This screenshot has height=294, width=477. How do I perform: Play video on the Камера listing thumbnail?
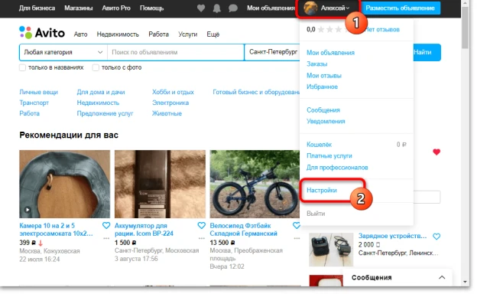click(28, 210)
